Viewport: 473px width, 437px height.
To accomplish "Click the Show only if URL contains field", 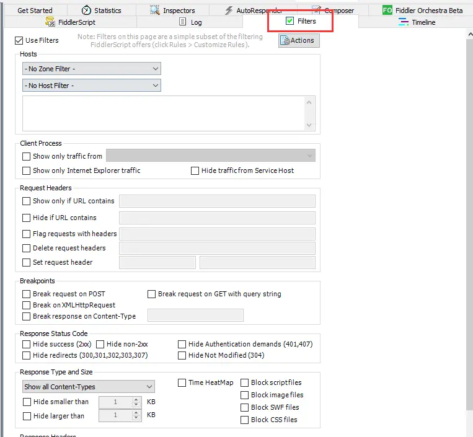I will (217, 201).
